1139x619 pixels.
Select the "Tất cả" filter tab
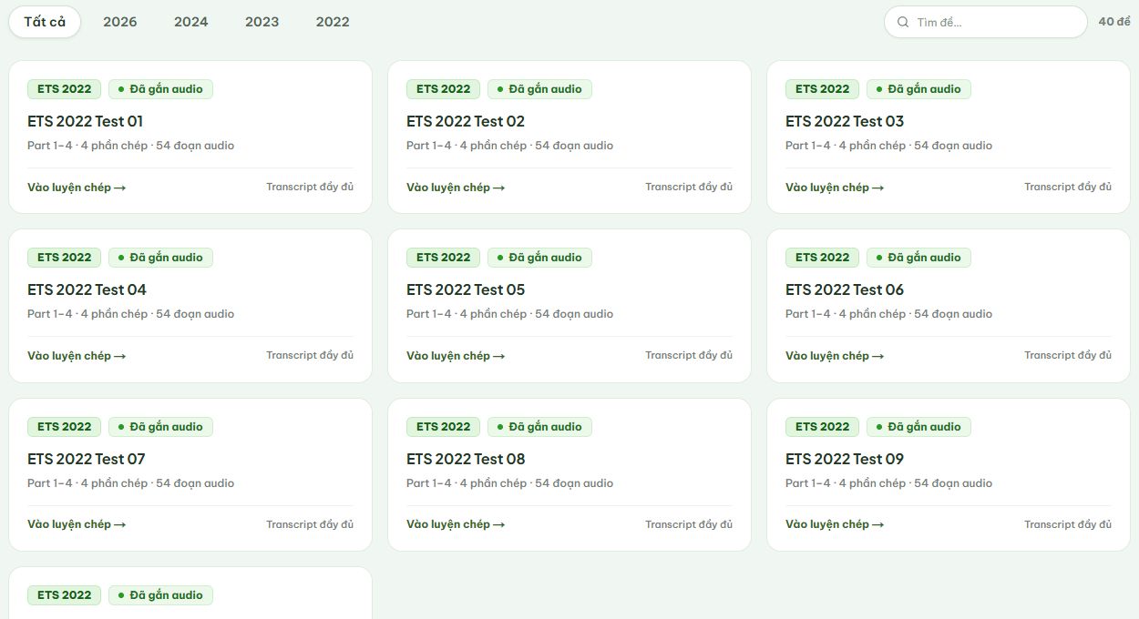(45, 22)
